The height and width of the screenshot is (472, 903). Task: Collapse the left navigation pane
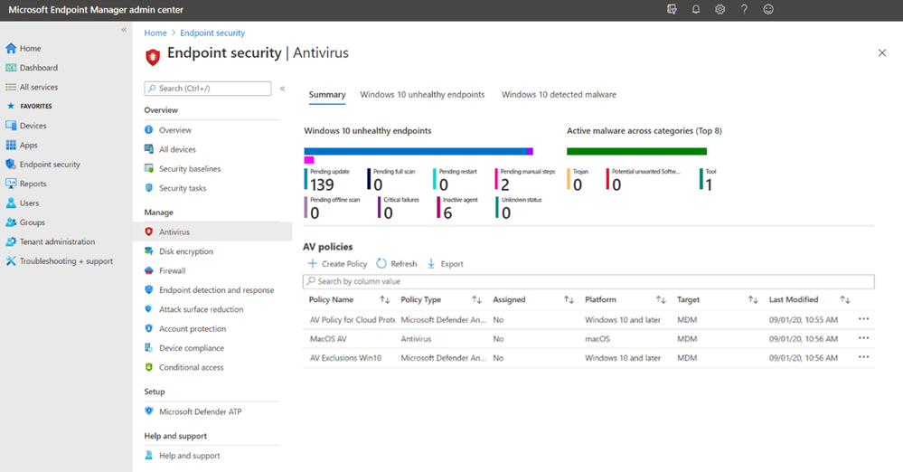click(124, 30)
